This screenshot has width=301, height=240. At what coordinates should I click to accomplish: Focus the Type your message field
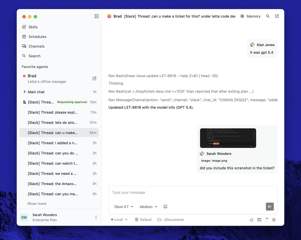click(x=193, y=193)
